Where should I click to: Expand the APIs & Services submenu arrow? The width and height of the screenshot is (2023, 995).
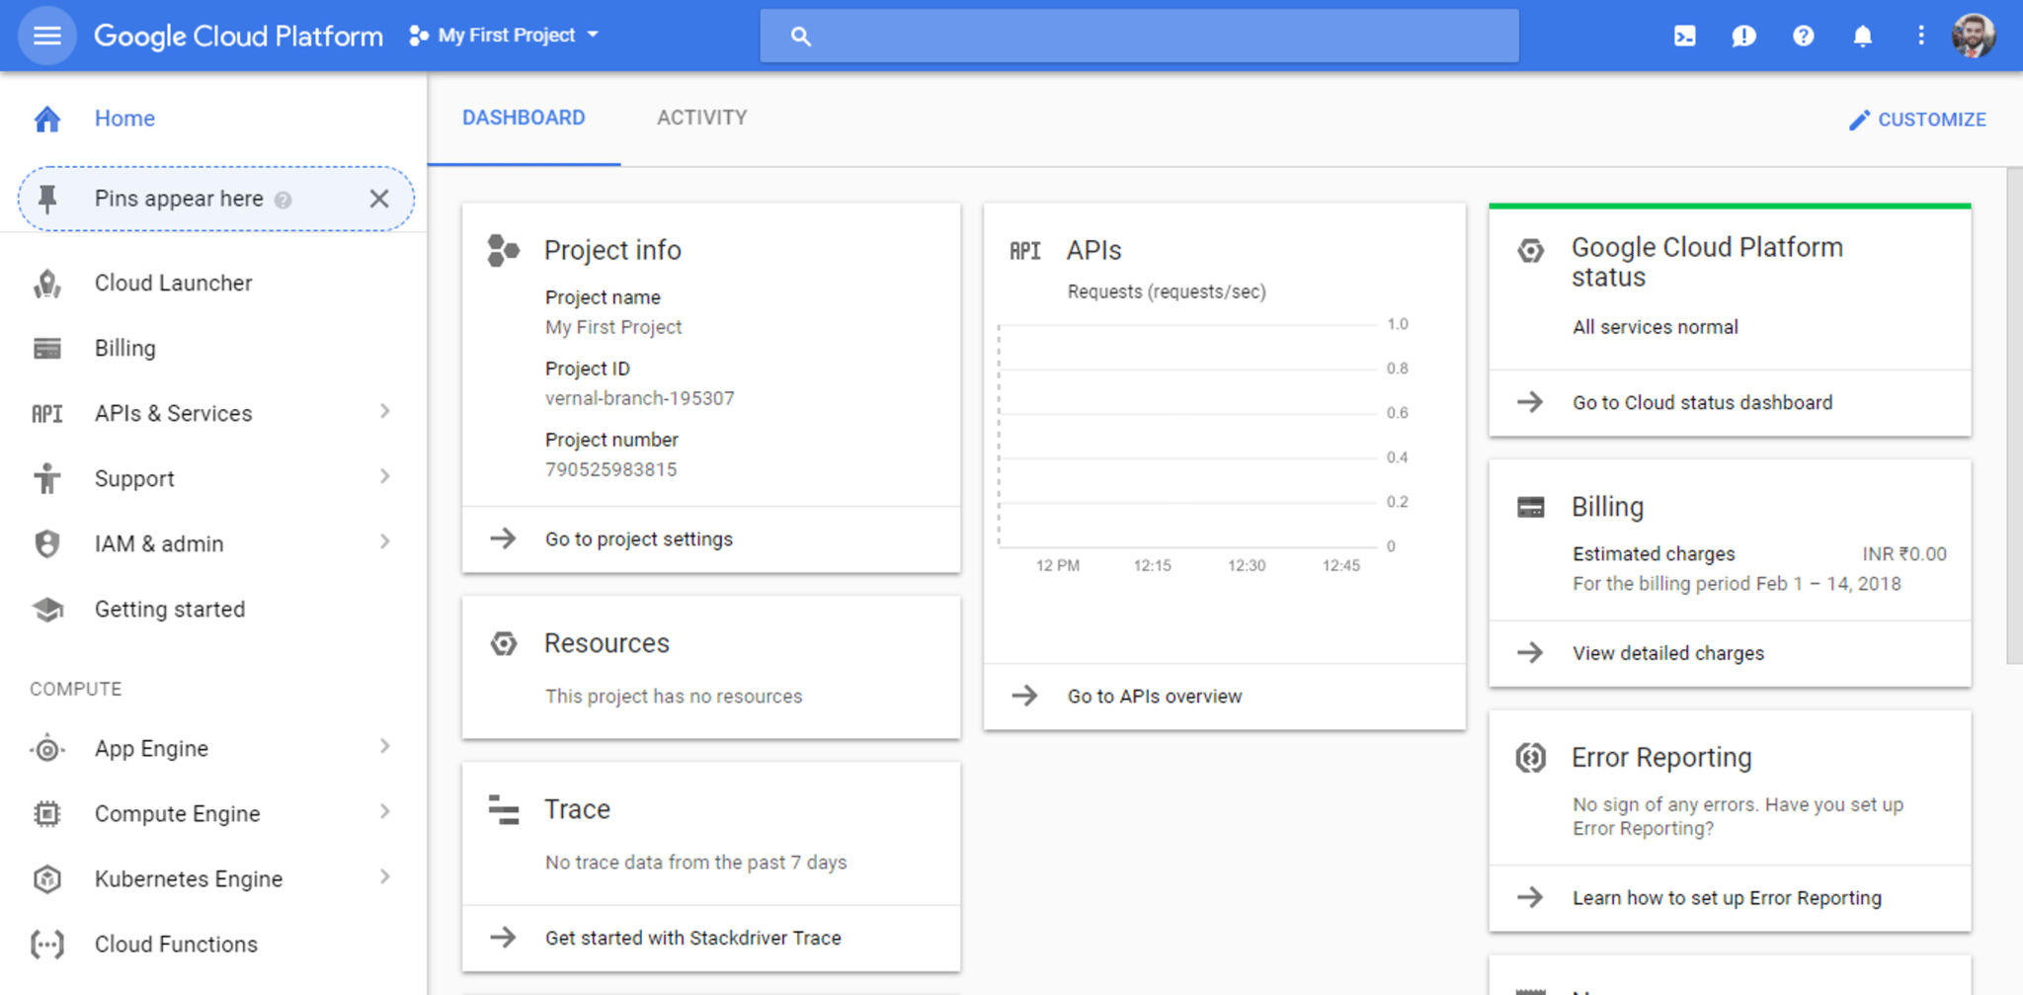(x=385, y=412)
